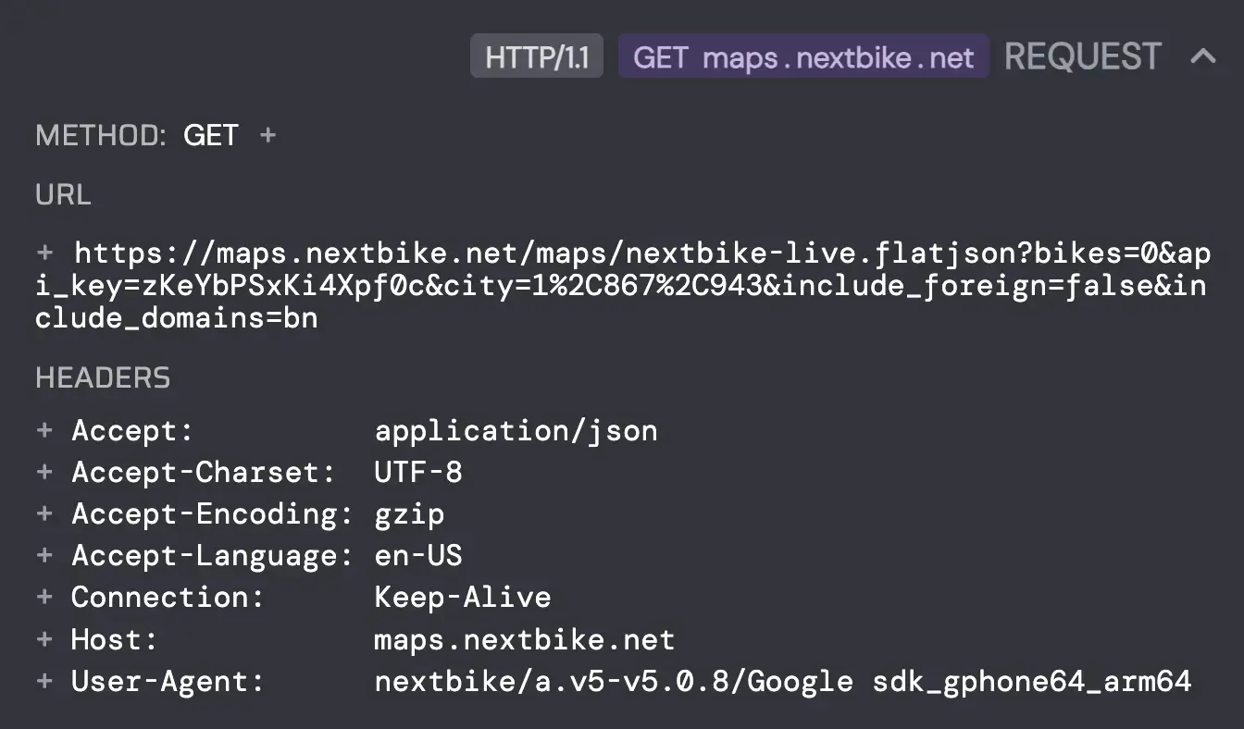Click the Keep-Alive connection value
The width and height of the screenshot is (1244, 729).
pos(462,598)
